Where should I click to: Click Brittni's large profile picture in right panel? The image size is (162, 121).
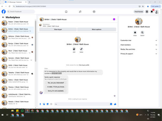pos(139,21)
